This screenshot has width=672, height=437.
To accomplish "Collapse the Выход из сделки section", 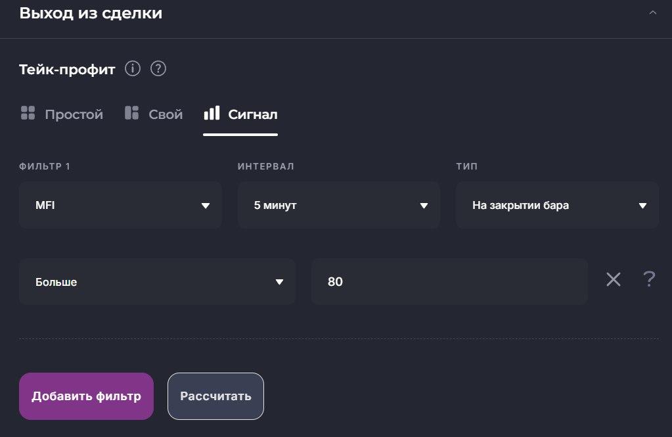I will tap(652, 13).
